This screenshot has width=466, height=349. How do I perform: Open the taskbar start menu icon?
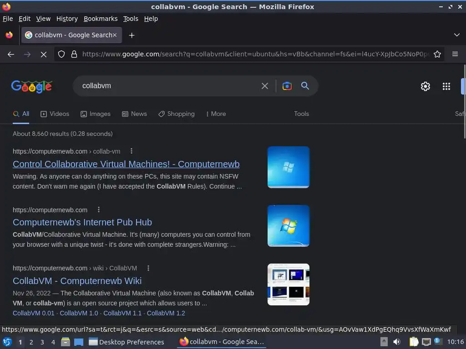(x=7, y=342)
